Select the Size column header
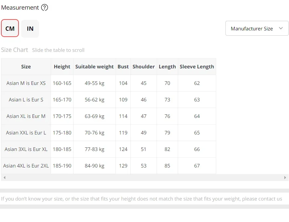This screenshot has width=289, height=222. click(26, 67)
